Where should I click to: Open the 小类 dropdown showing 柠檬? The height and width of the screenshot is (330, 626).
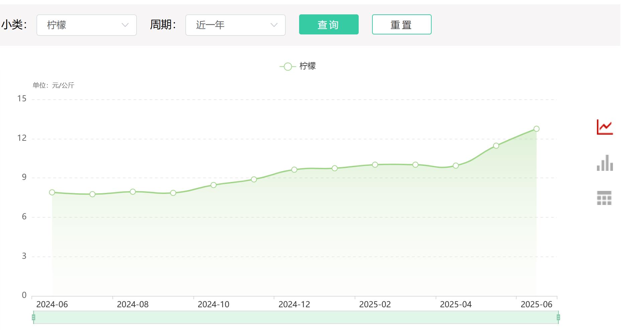(86, 25)
